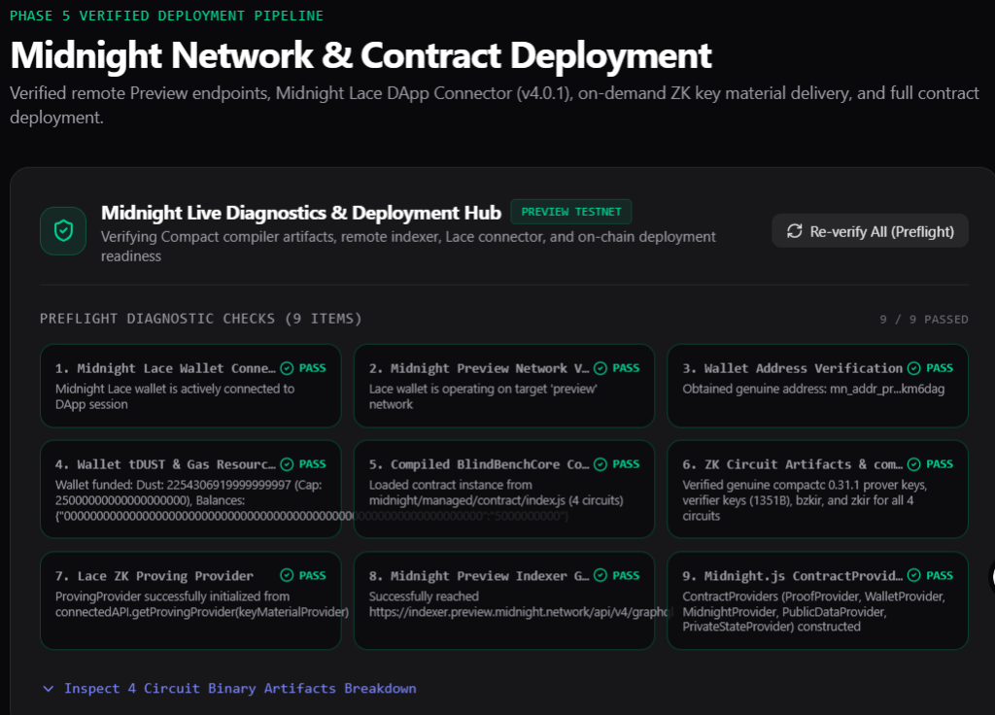Click PASS check icon on BlindBenchCore contract card
Screen dimensions: 995x715
click(600, 464)
